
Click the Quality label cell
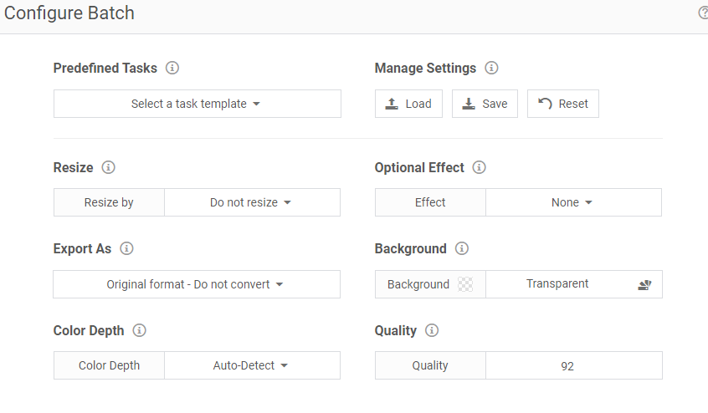click(x=430, y=365)
